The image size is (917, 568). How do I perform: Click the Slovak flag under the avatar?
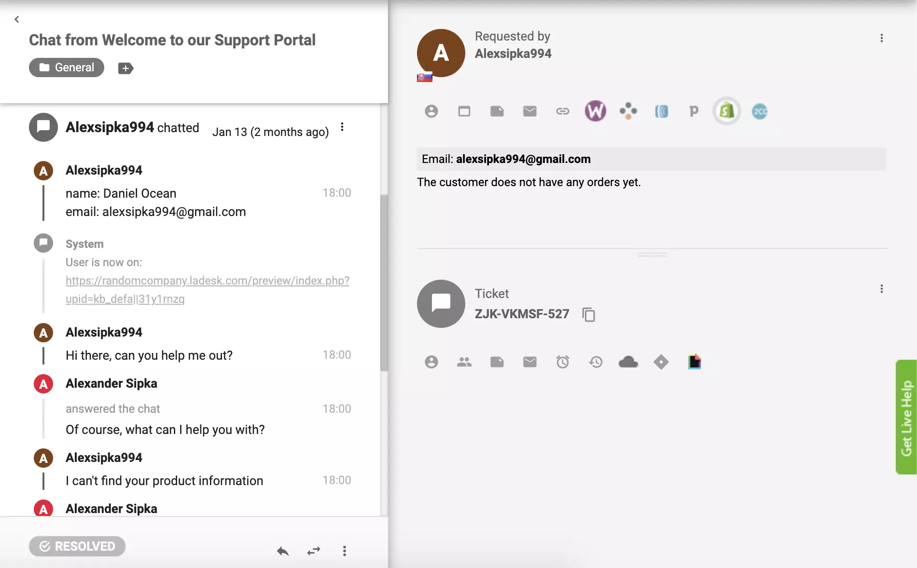tap(425, 77)
